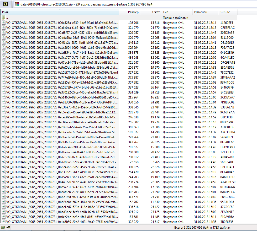Click the XML file icon for 0b7d83a6-52a5
The image size is (257, 231).
tap(3, 162)
